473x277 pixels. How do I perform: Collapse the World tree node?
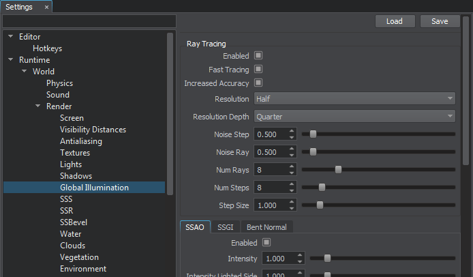(x=25, y=72)
